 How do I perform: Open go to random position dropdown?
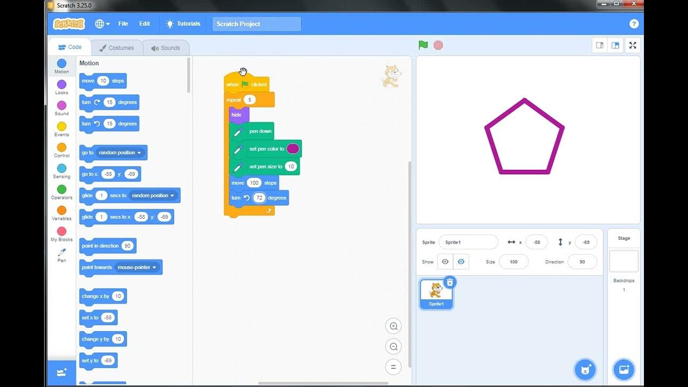click(120, 153)
